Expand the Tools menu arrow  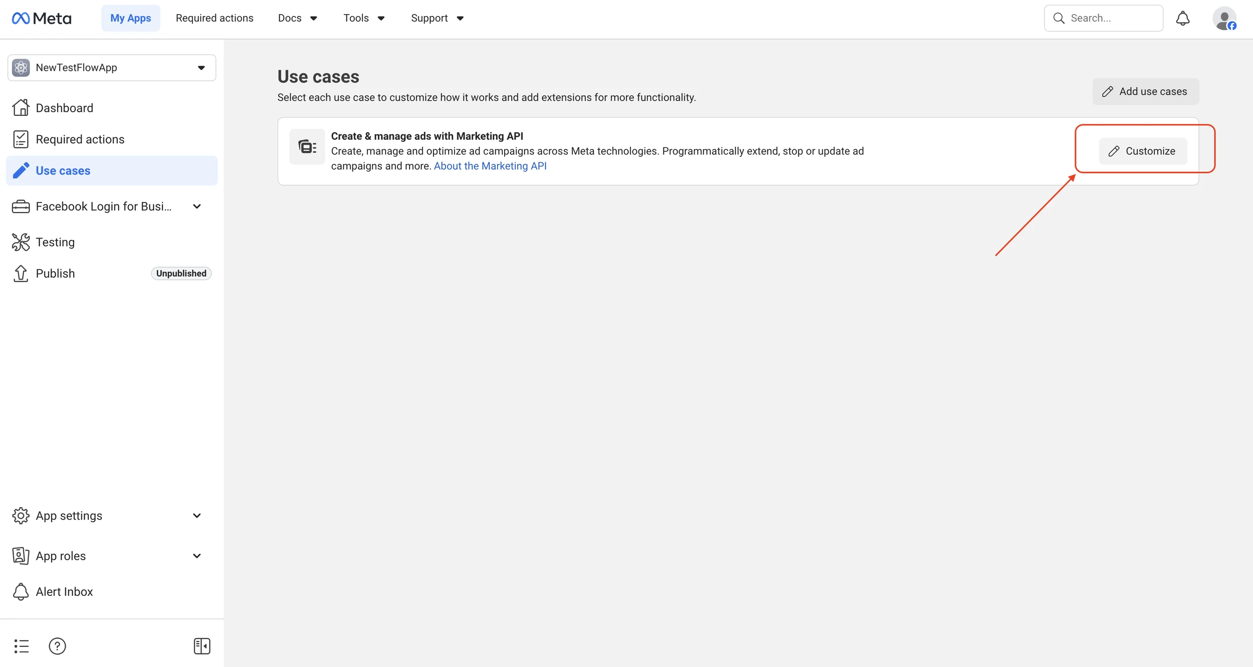click(x=381, y=19)
